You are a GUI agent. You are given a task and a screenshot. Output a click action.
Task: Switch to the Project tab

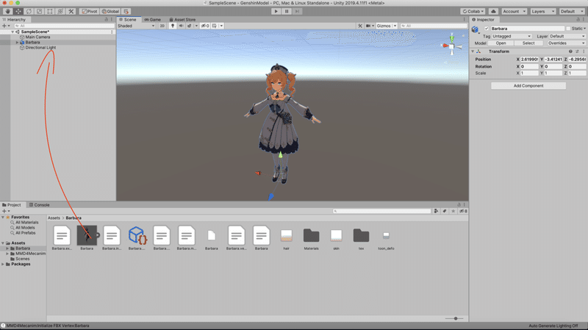[12, 205]
